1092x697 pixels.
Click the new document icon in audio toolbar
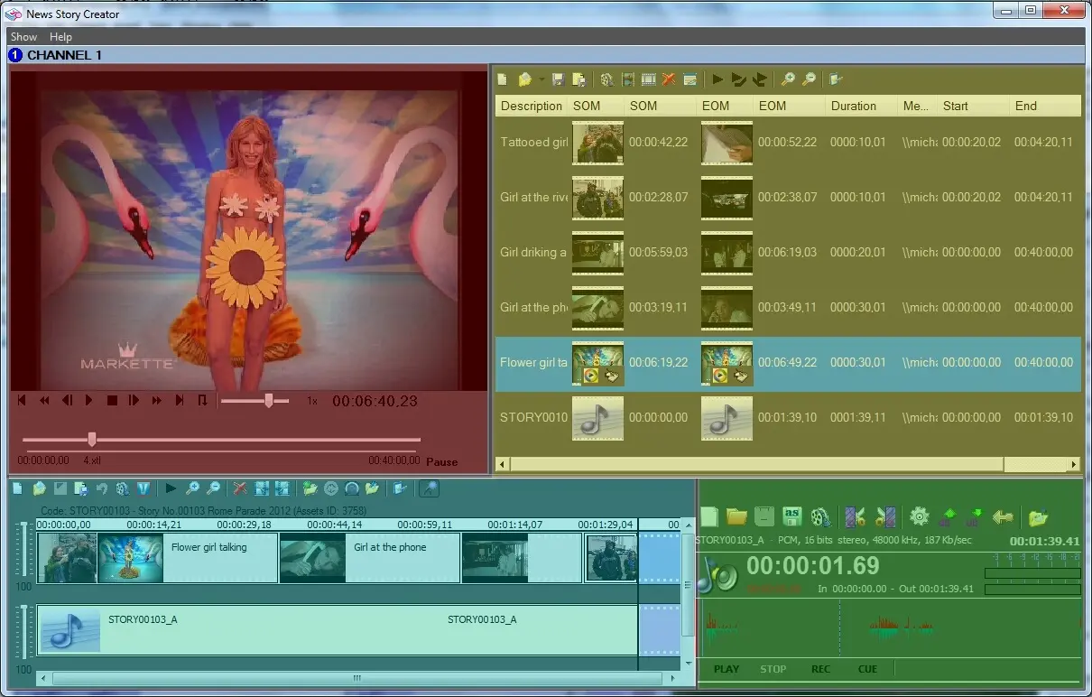pyautogui.click(x=709, y=517)
